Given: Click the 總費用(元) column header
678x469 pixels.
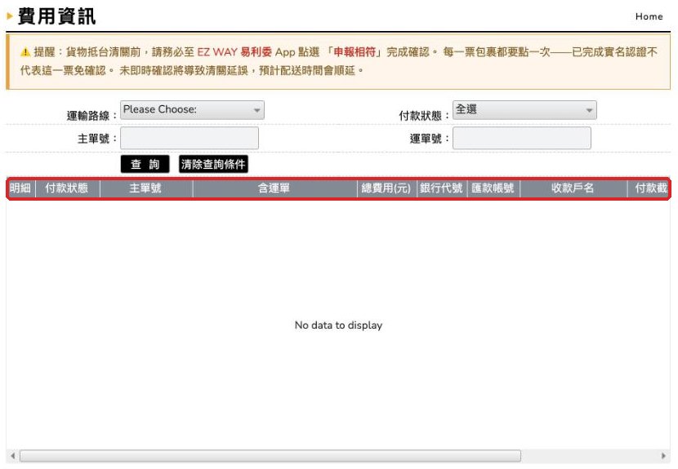Looking at the screenshot, I should (x=386, y=188).
